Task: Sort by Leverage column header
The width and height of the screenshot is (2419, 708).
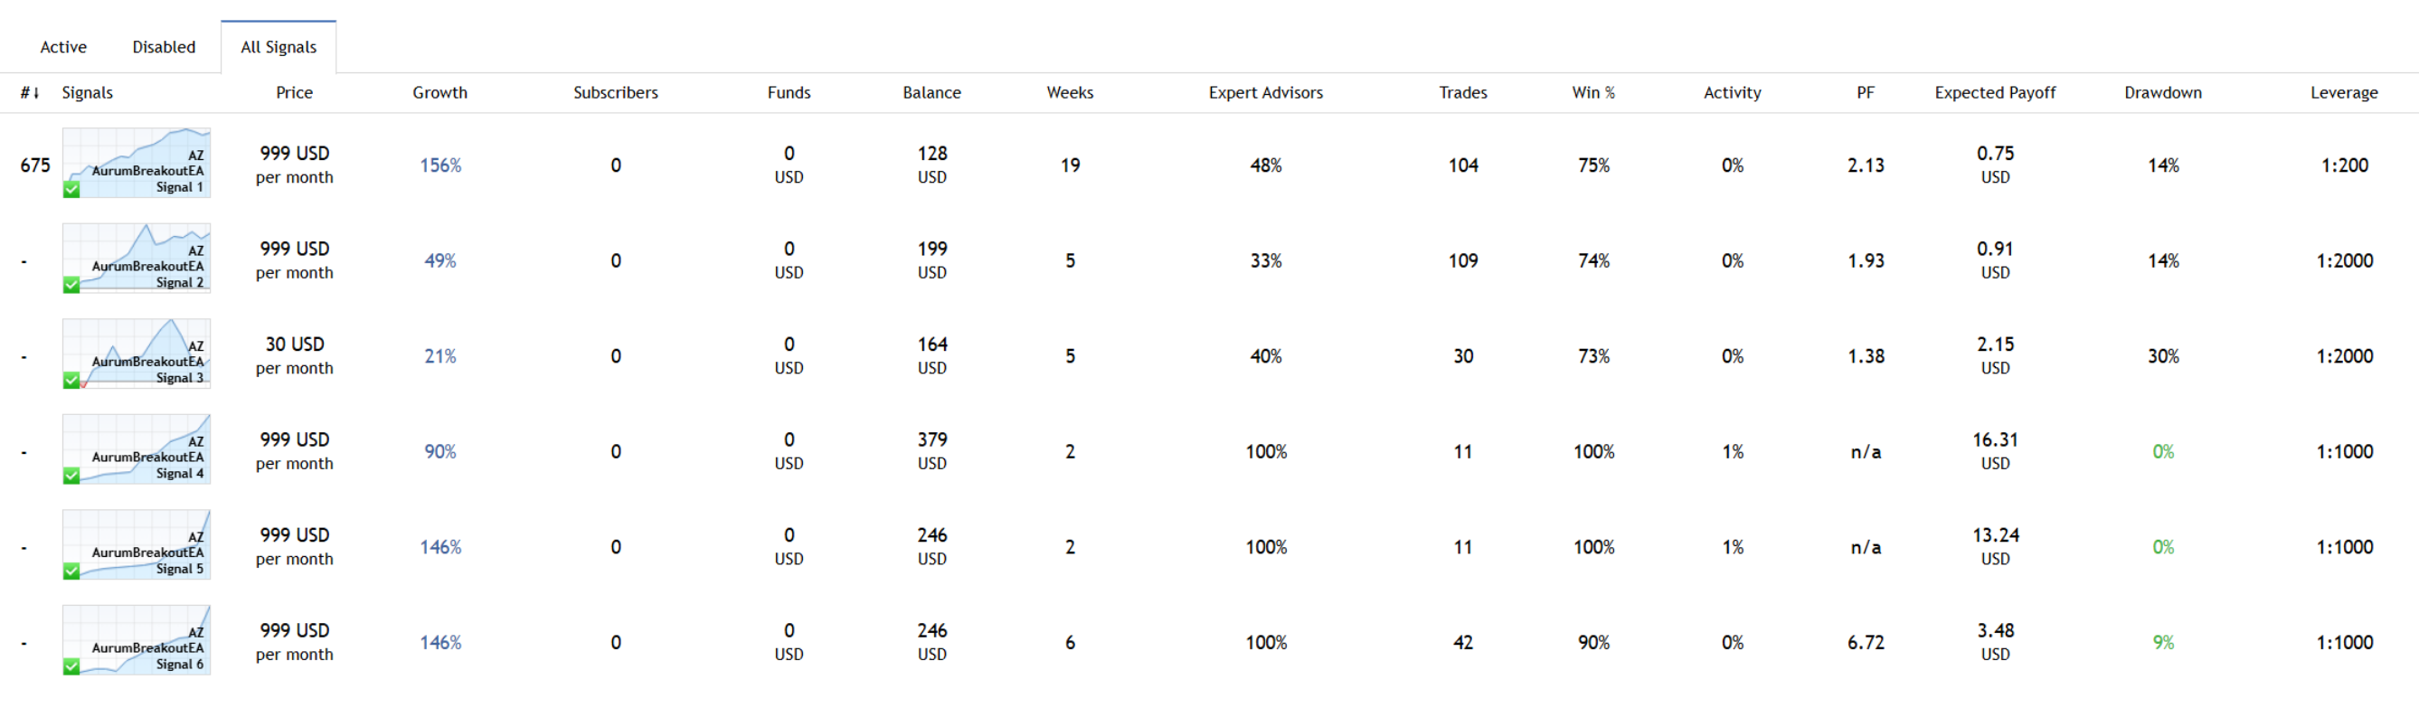Action: [2344, 92]
